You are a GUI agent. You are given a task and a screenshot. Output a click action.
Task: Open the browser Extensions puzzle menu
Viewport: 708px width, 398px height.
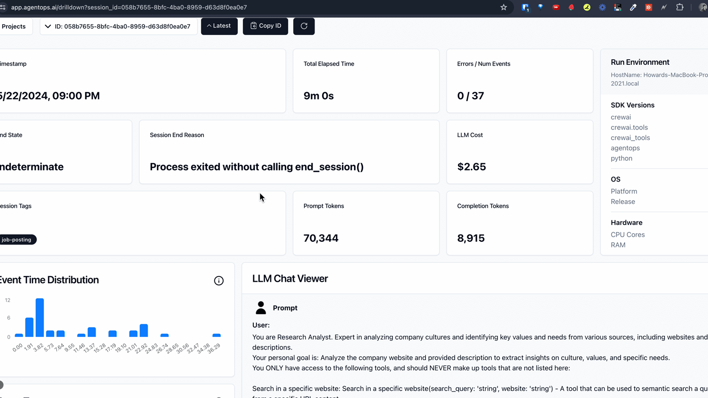[x=680, y=8]
